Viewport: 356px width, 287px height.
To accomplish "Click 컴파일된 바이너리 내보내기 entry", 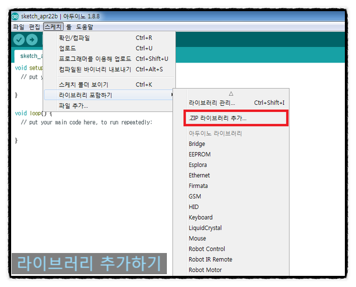I will coord(95,69).
